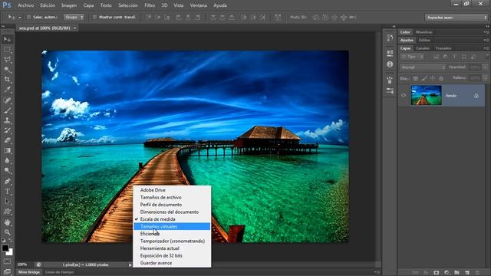Open the Filtro menu
This screenshot has height=276, width=491.
click(x=150, y=5)
